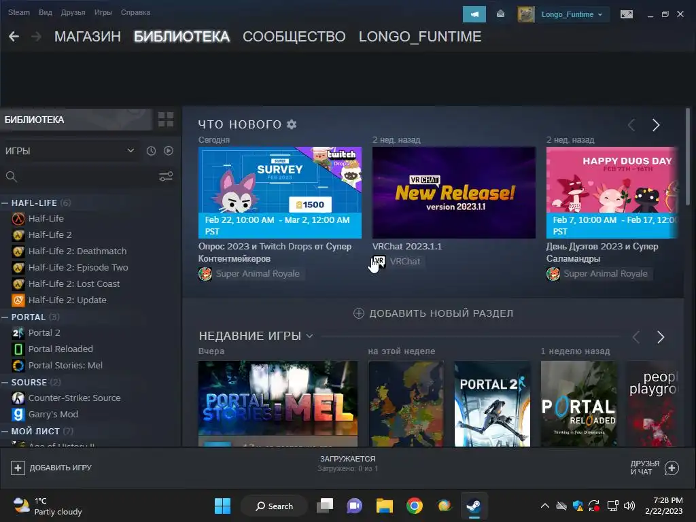696x522 pixels.
Task: Open the VRChat 2023.1.1 news link
Action: pos(407,246)
